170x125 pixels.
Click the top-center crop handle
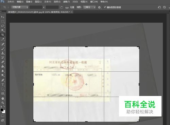pyautogui.click(x=86, y=47)
